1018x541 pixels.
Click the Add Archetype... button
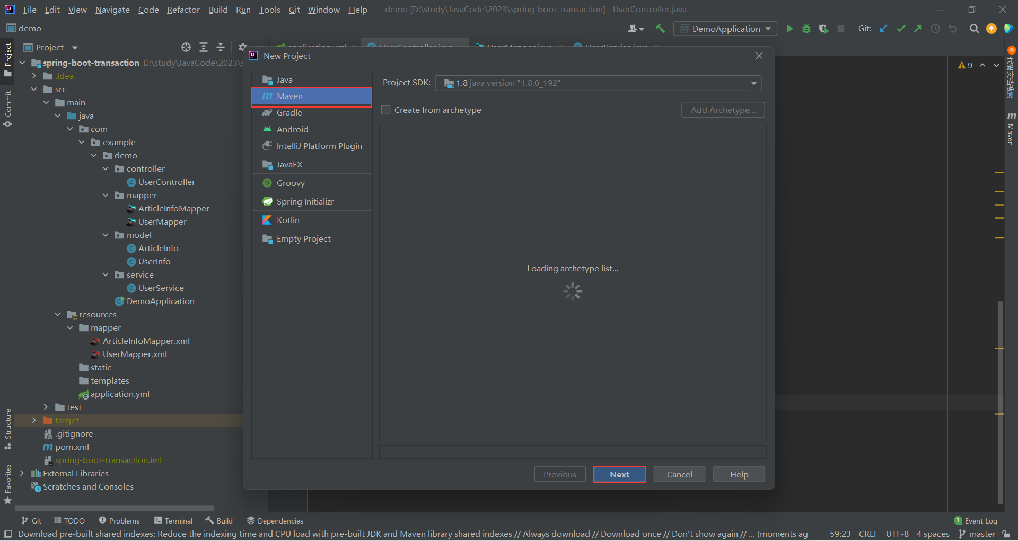(x=723, y=110)
